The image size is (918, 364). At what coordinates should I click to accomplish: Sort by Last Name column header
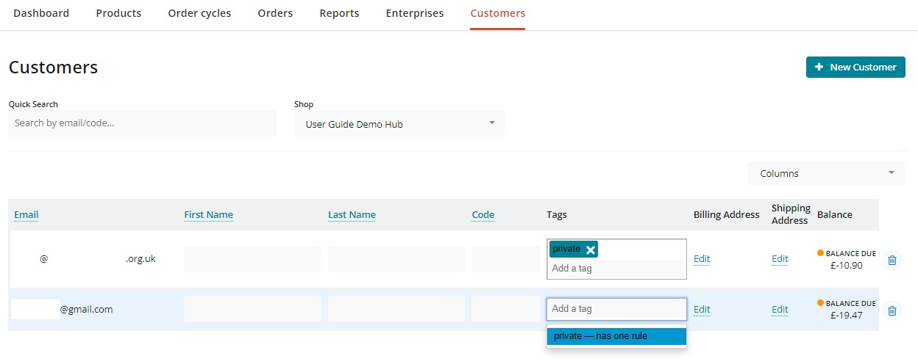coord(352,215)
